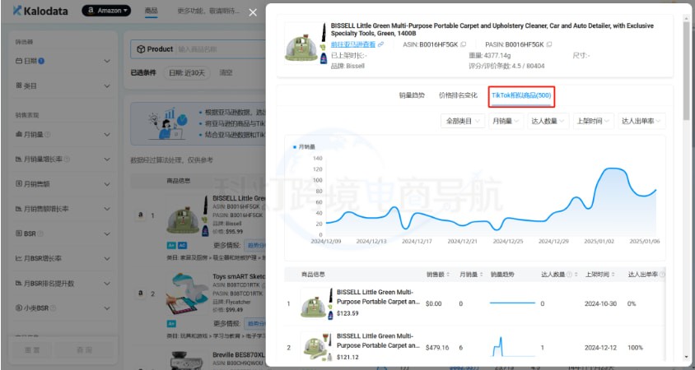Close the product detail drawer with X
The height and width of the screenshot is (370, 695).
[253, 13]
